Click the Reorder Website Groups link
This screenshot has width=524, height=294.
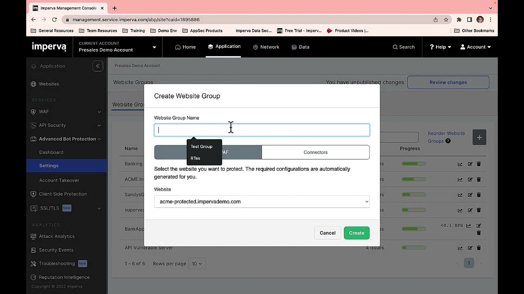[446, 137]
